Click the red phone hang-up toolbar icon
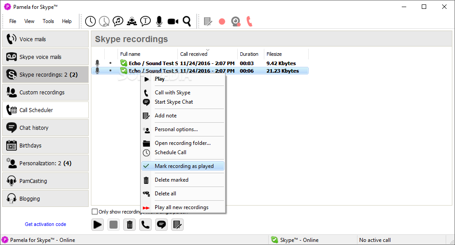This screenshot has height=245, width=455. (250, 21)
